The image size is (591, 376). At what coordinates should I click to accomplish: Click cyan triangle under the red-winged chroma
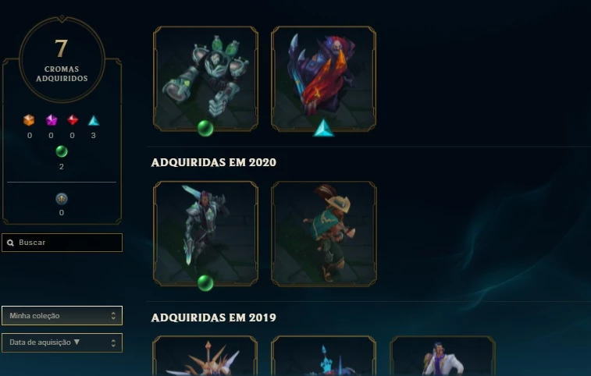pos(323,128)
